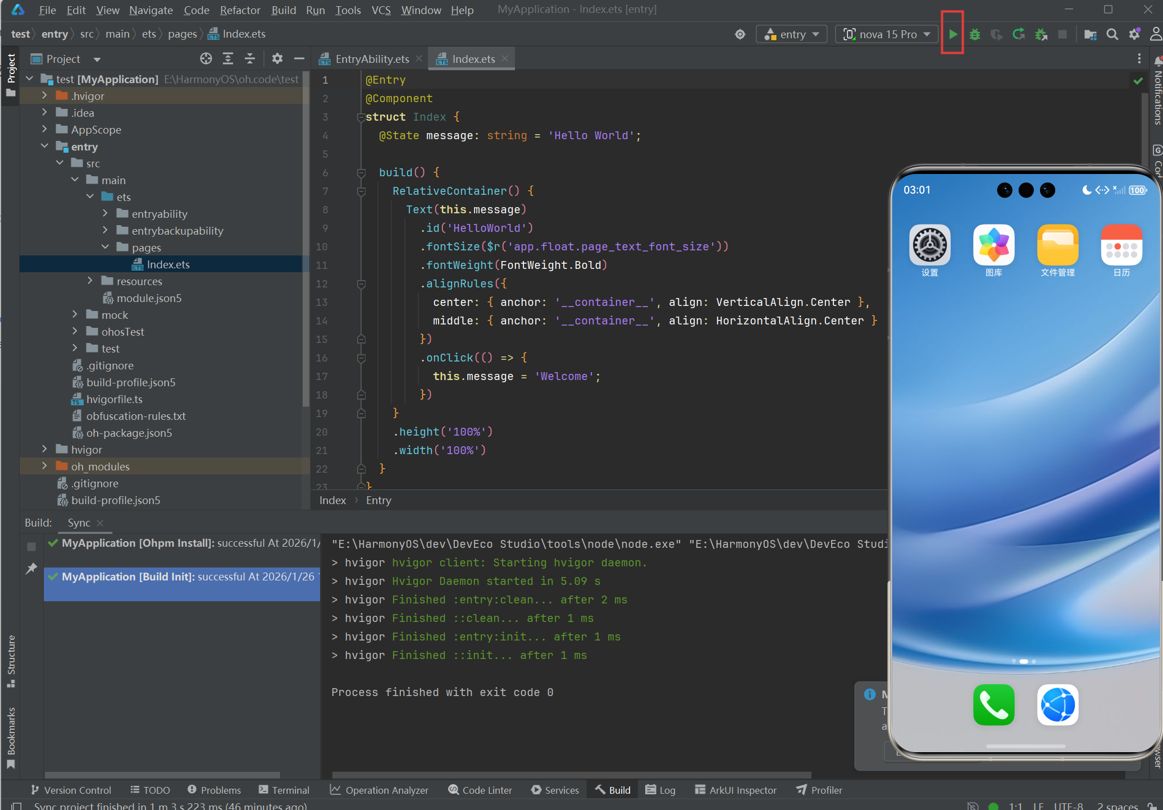Open the Refactor menu

(x=240, y=10)
